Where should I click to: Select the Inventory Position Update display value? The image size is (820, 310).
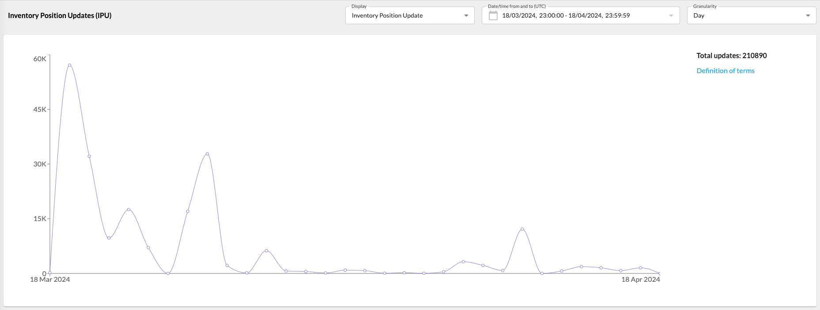pos(387,15)
